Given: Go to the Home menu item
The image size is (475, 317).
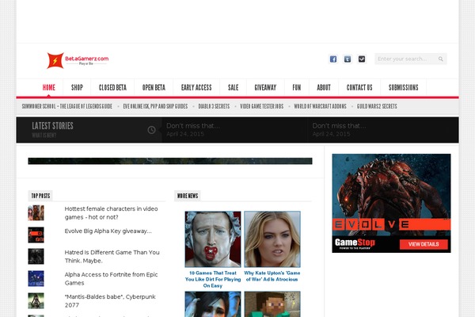Looking at the screenshot, I should click(49, 88).
